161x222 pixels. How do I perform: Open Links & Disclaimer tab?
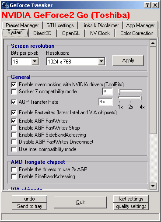coord(100,25)
